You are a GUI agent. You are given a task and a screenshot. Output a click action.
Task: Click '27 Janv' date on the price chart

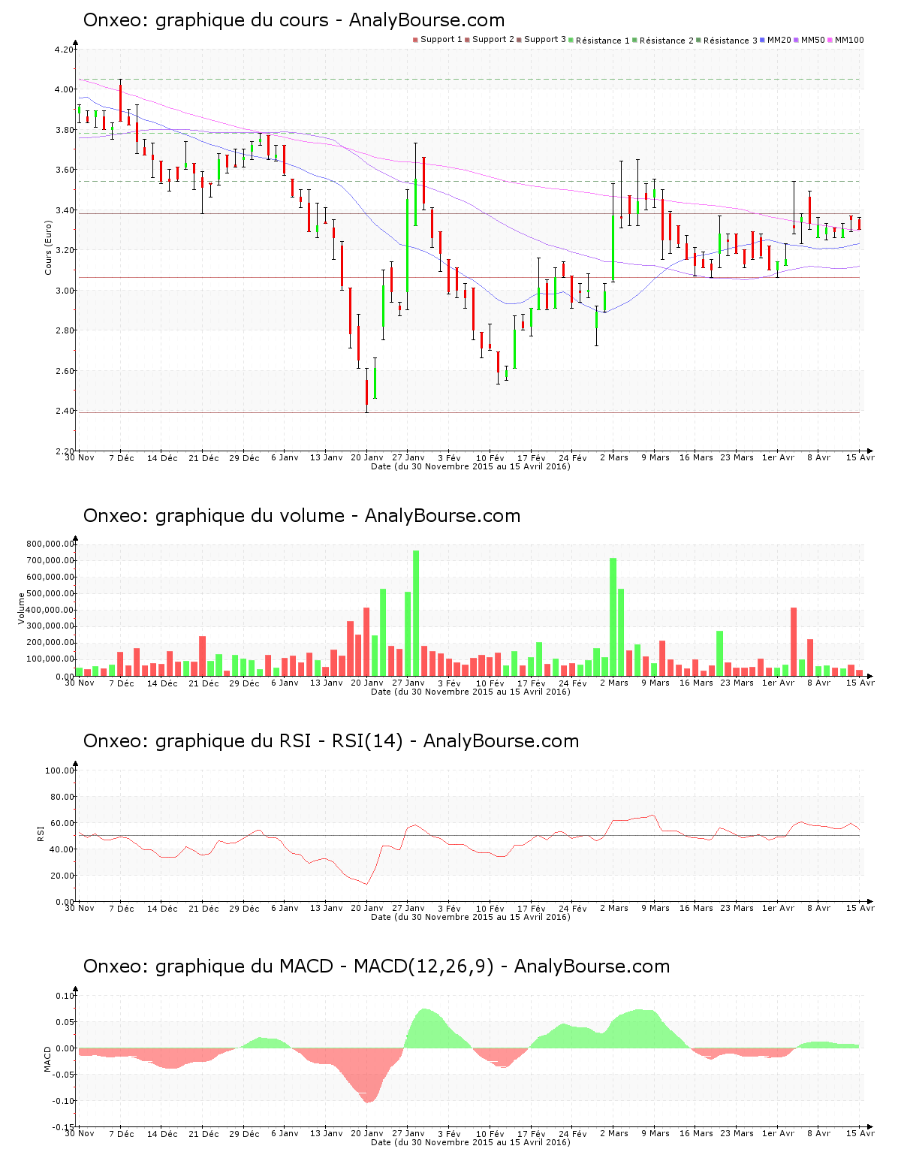408,458
